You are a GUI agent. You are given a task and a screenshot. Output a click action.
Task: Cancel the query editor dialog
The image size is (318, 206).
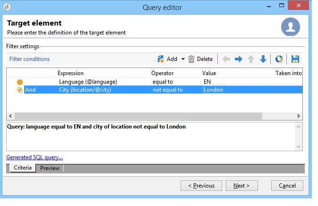pyautogui.click(x=287, y=186)
